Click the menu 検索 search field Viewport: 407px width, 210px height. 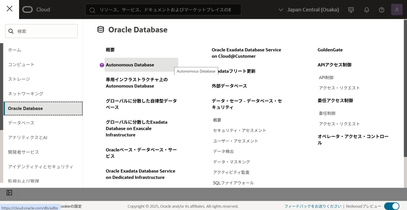[41, 31]
